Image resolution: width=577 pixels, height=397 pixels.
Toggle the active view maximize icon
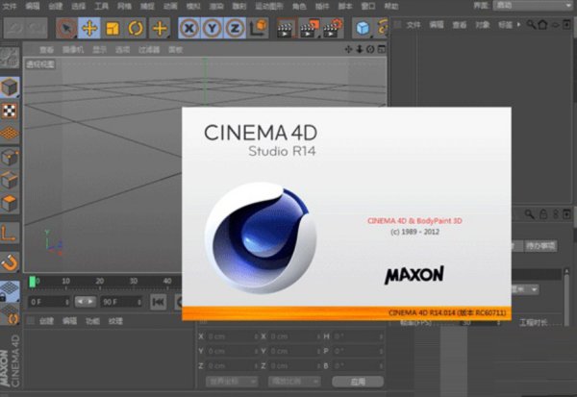[382, 49]
